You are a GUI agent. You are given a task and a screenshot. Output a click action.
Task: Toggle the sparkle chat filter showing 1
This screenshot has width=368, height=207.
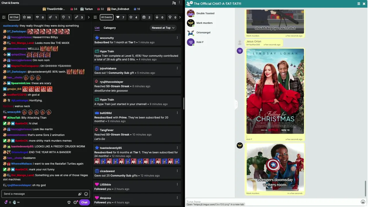(53, 17)
